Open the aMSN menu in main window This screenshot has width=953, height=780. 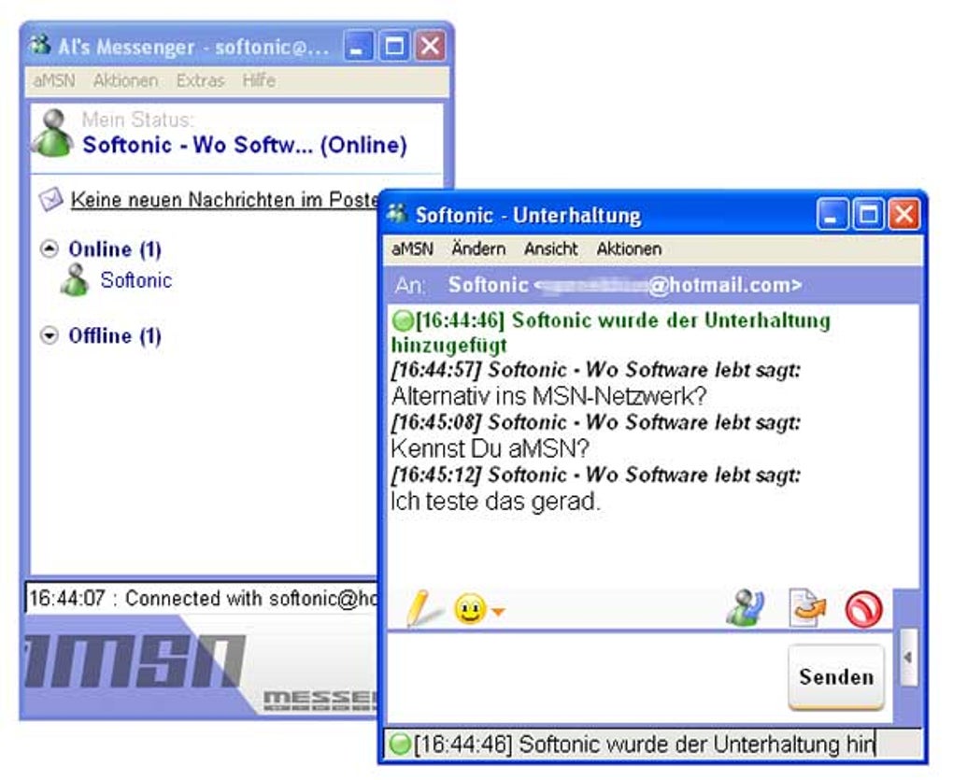coord(54,80)
